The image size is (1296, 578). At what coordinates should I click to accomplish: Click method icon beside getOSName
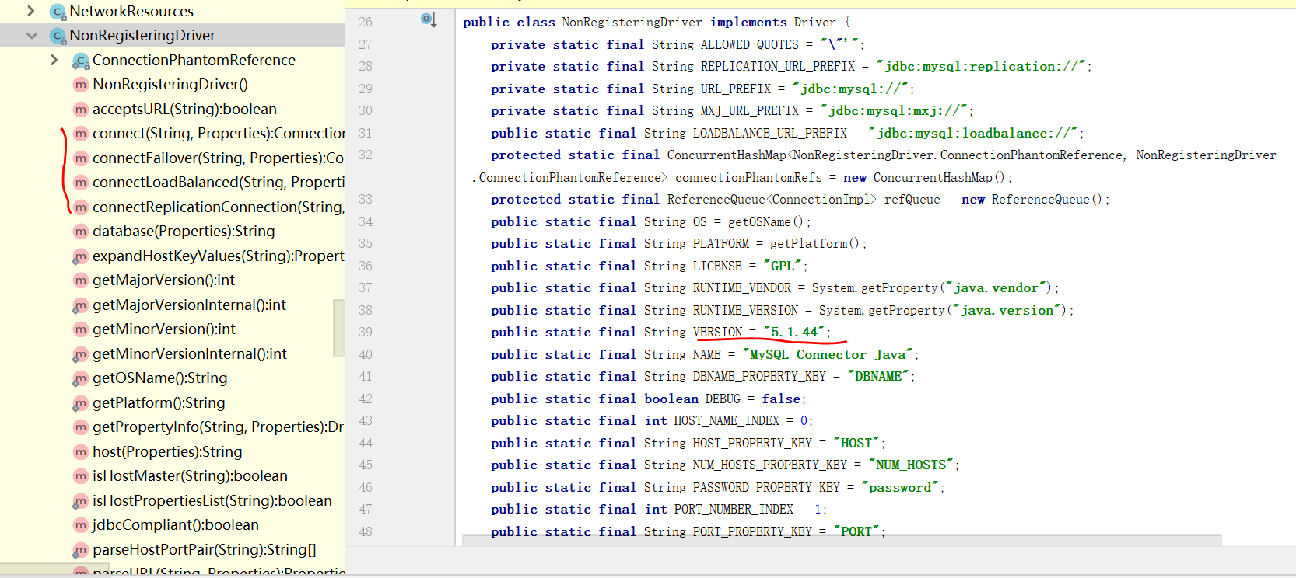pyautogui.click(x=80, y=378)
